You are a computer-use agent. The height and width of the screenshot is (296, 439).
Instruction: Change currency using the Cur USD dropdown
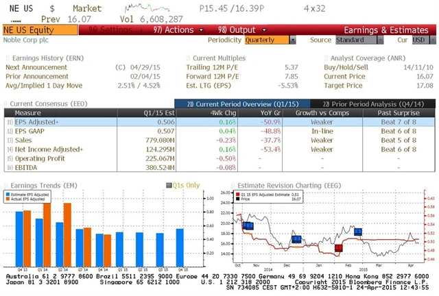420,40
